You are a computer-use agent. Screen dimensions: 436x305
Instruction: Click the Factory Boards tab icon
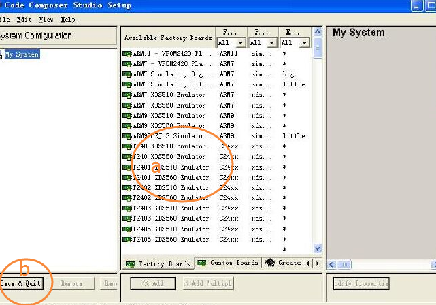pos(130,264)
